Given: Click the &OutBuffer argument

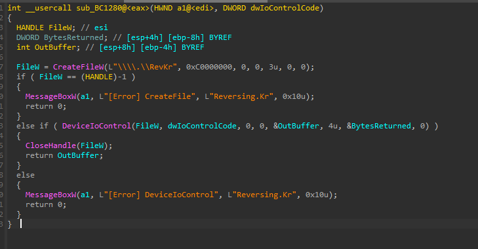Looking at the screenshot, I should 296,126.
